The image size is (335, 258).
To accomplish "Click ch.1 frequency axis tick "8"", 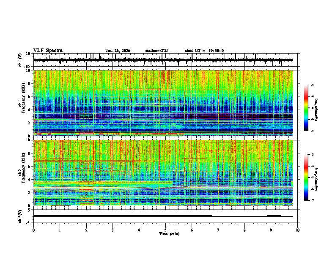I will 30,83.
